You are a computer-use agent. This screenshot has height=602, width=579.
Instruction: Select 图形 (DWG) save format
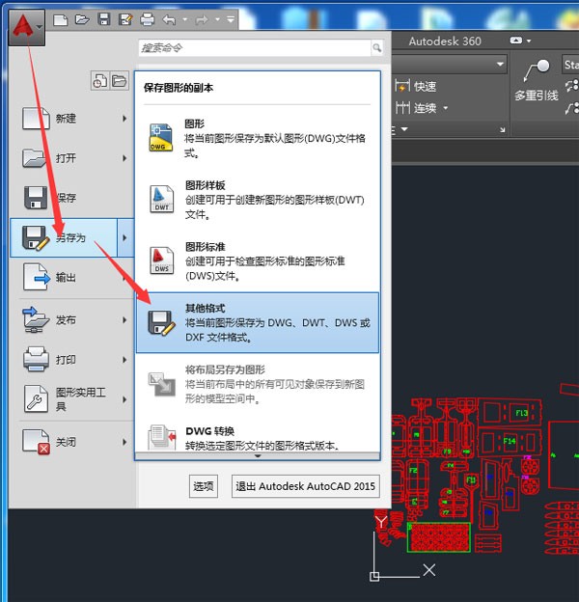point(257,138)
